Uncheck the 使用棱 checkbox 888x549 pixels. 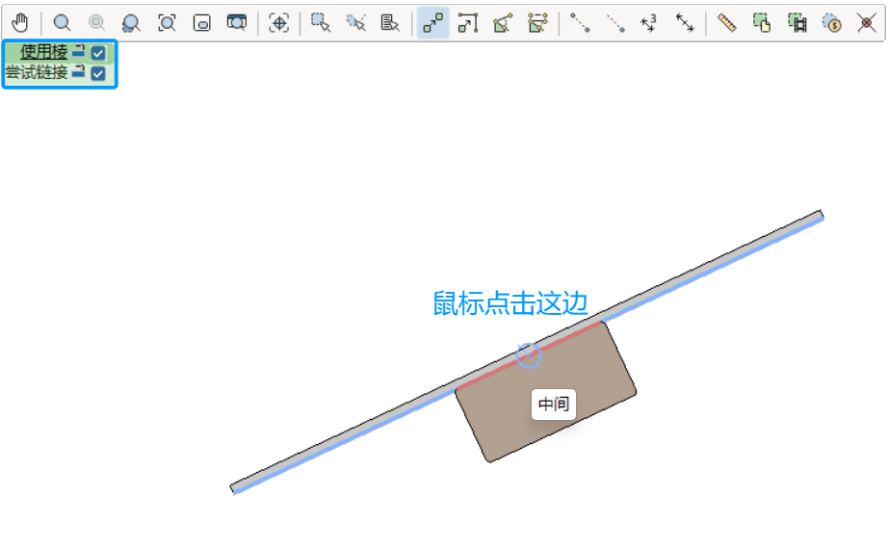click(98, 53)
